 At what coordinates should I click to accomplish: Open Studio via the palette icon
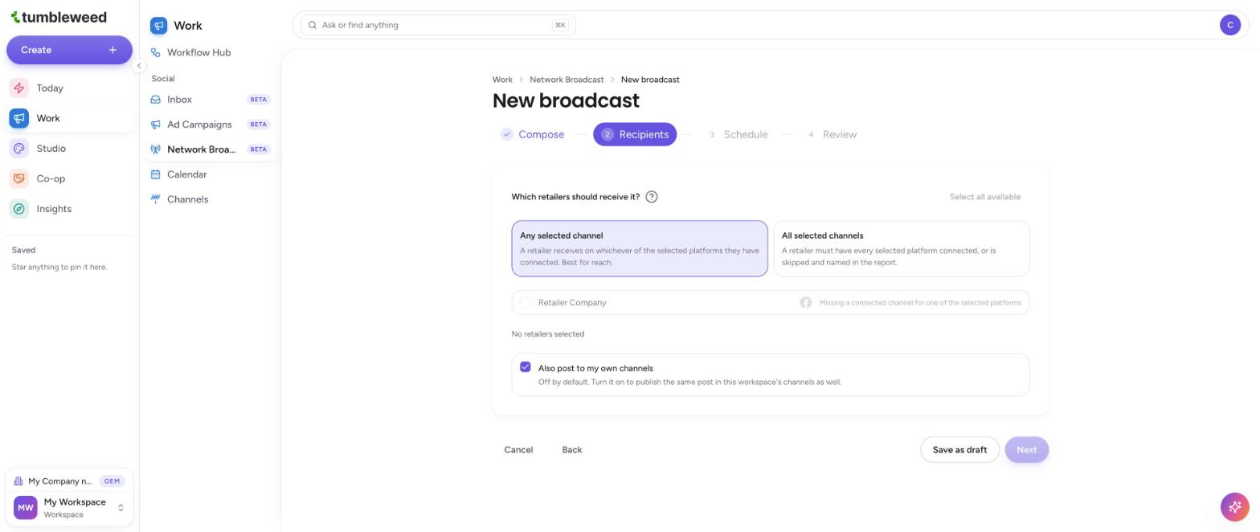(18, 149)
